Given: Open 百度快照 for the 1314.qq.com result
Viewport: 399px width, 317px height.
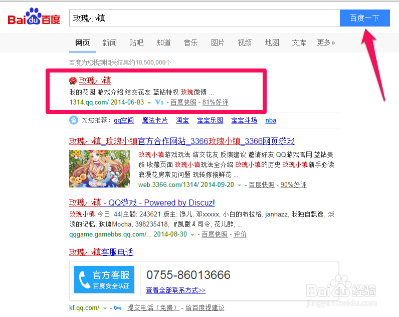Looking at the screenshot, I should click(183, 102).
